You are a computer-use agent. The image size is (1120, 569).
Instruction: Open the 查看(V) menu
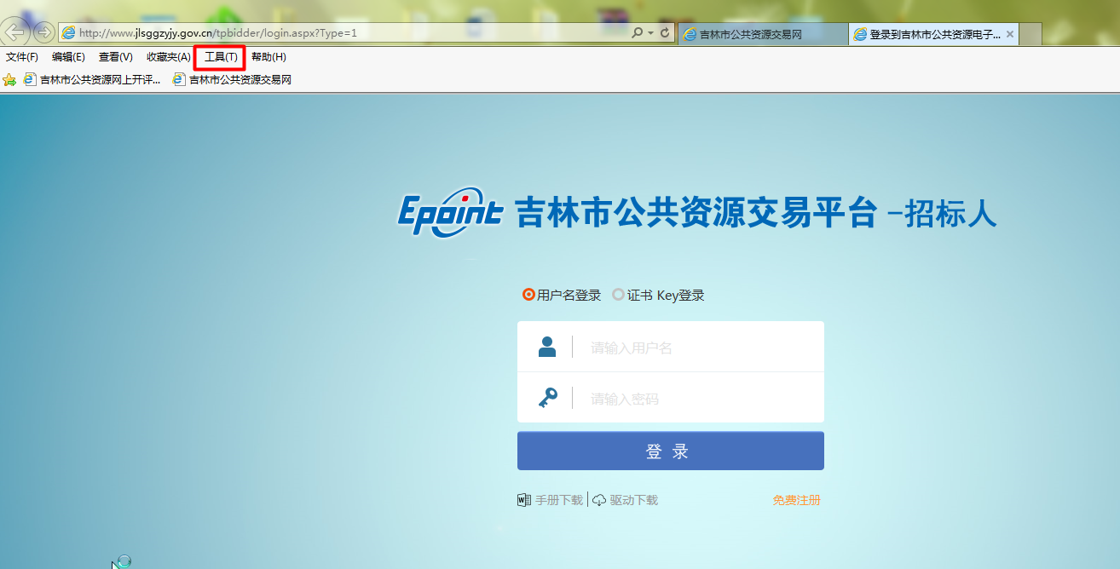[116, 57]
